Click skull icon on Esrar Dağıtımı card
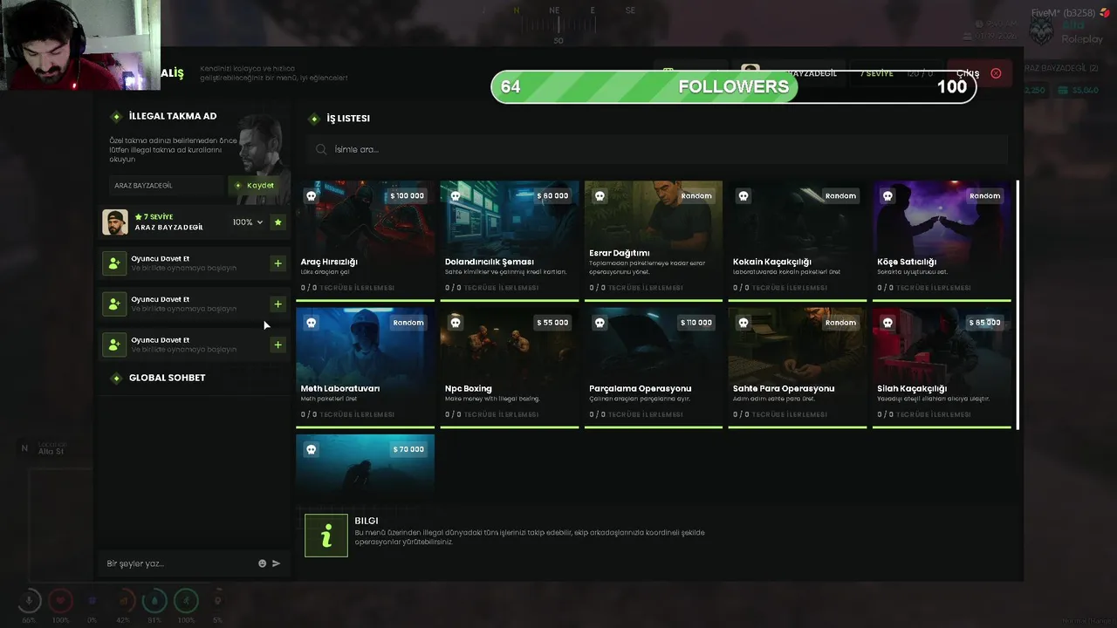The image size is (1117, 628). pyautogui.click(x=600, y=196)
